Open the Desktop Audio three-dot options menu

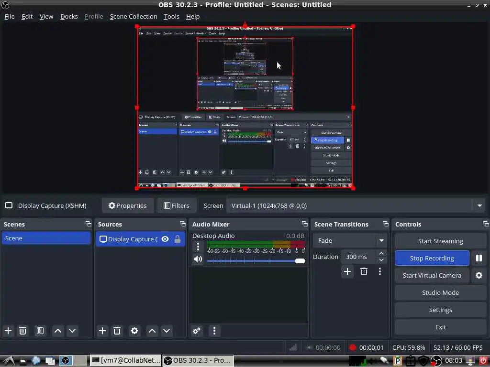[x=198, y=247]
